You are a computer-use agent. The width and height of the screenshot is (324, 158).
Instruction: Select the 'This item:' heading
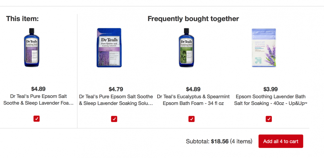tap(22, 19)
